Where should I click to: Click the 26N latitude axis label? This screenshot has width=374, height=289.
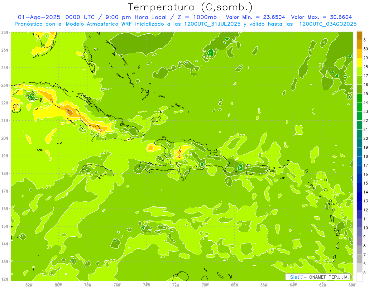point(4,32)
